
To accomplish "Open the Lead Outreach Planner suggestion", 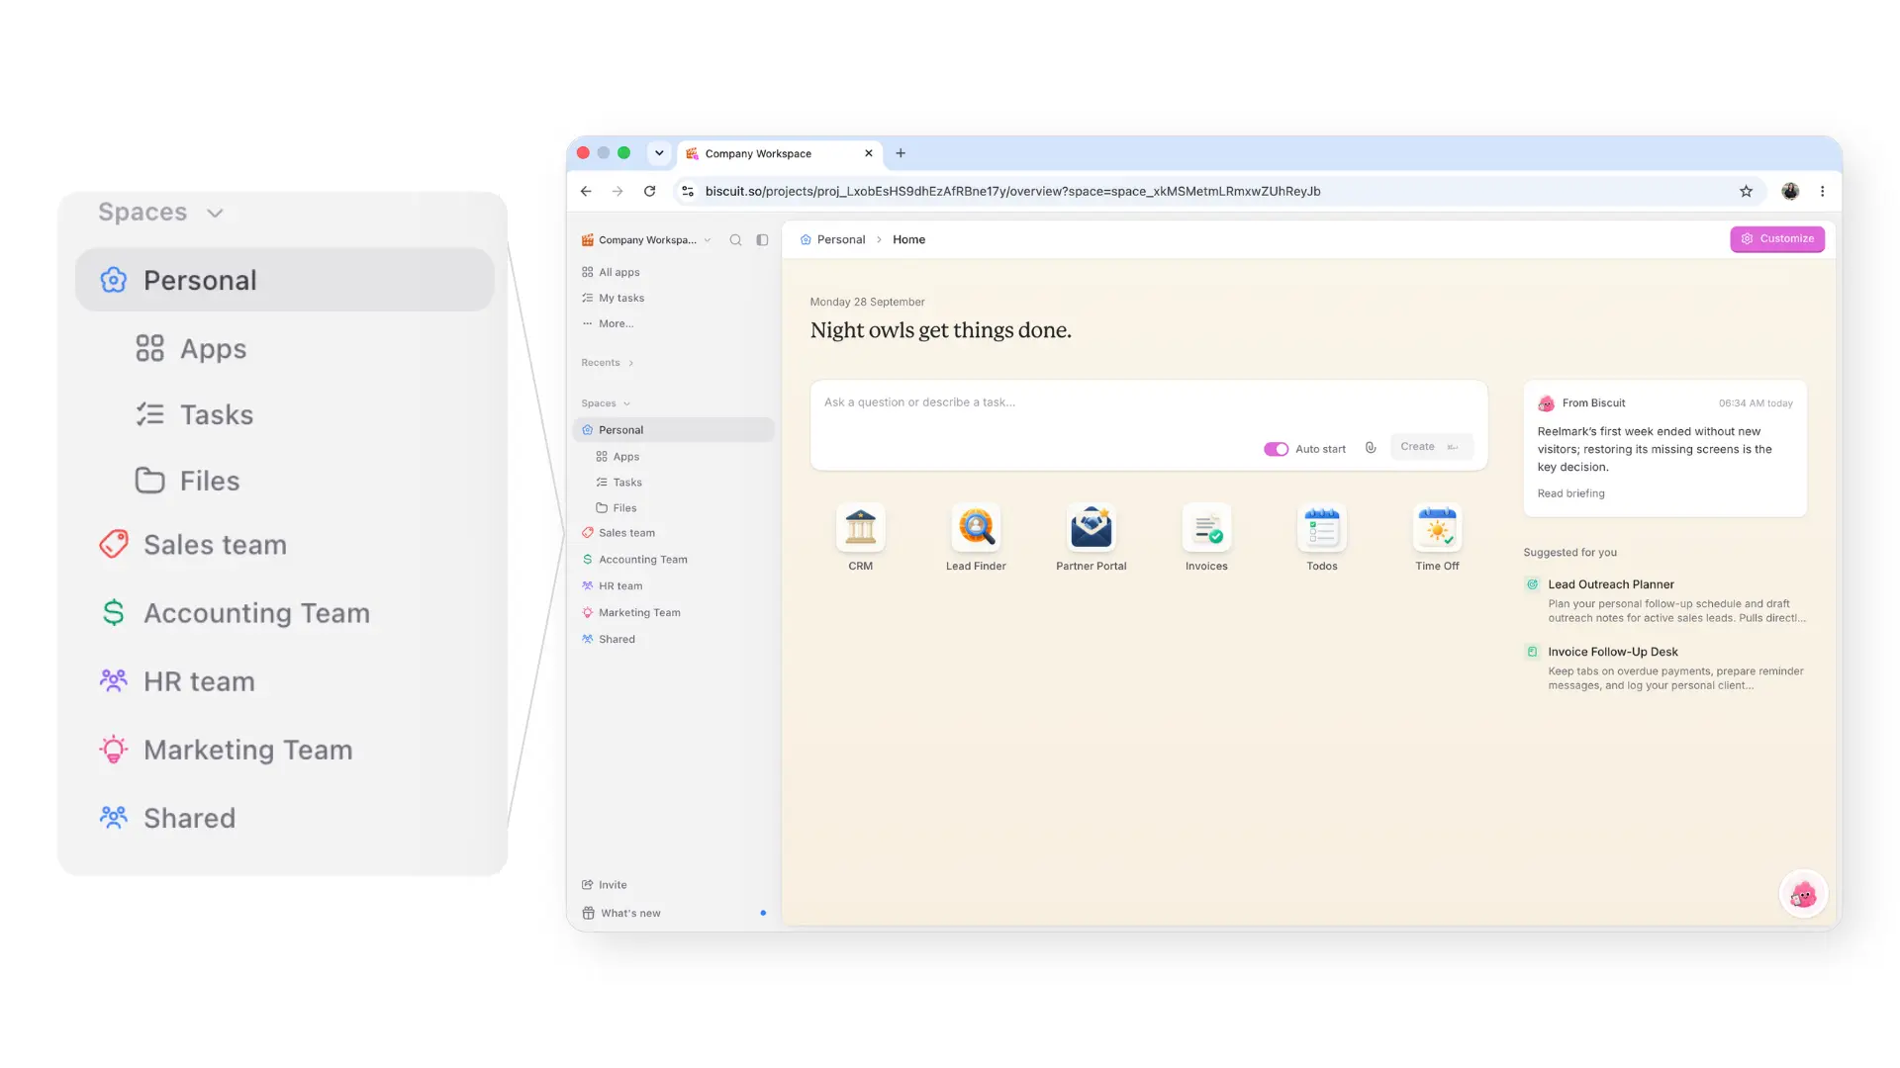I will pyautogui.click(x=1666, y=601).
